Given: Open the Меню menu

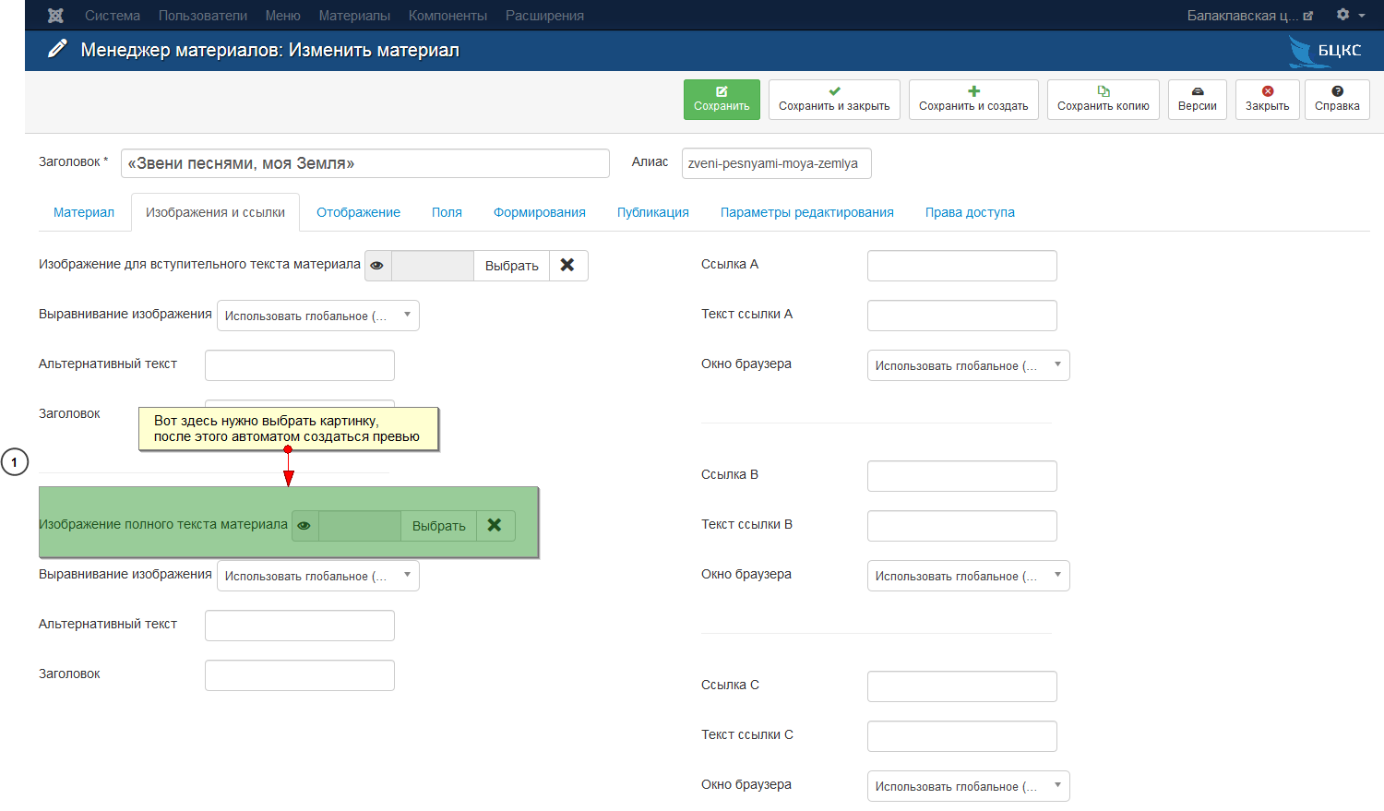Looking at the screenshot, I should point(283,16).
